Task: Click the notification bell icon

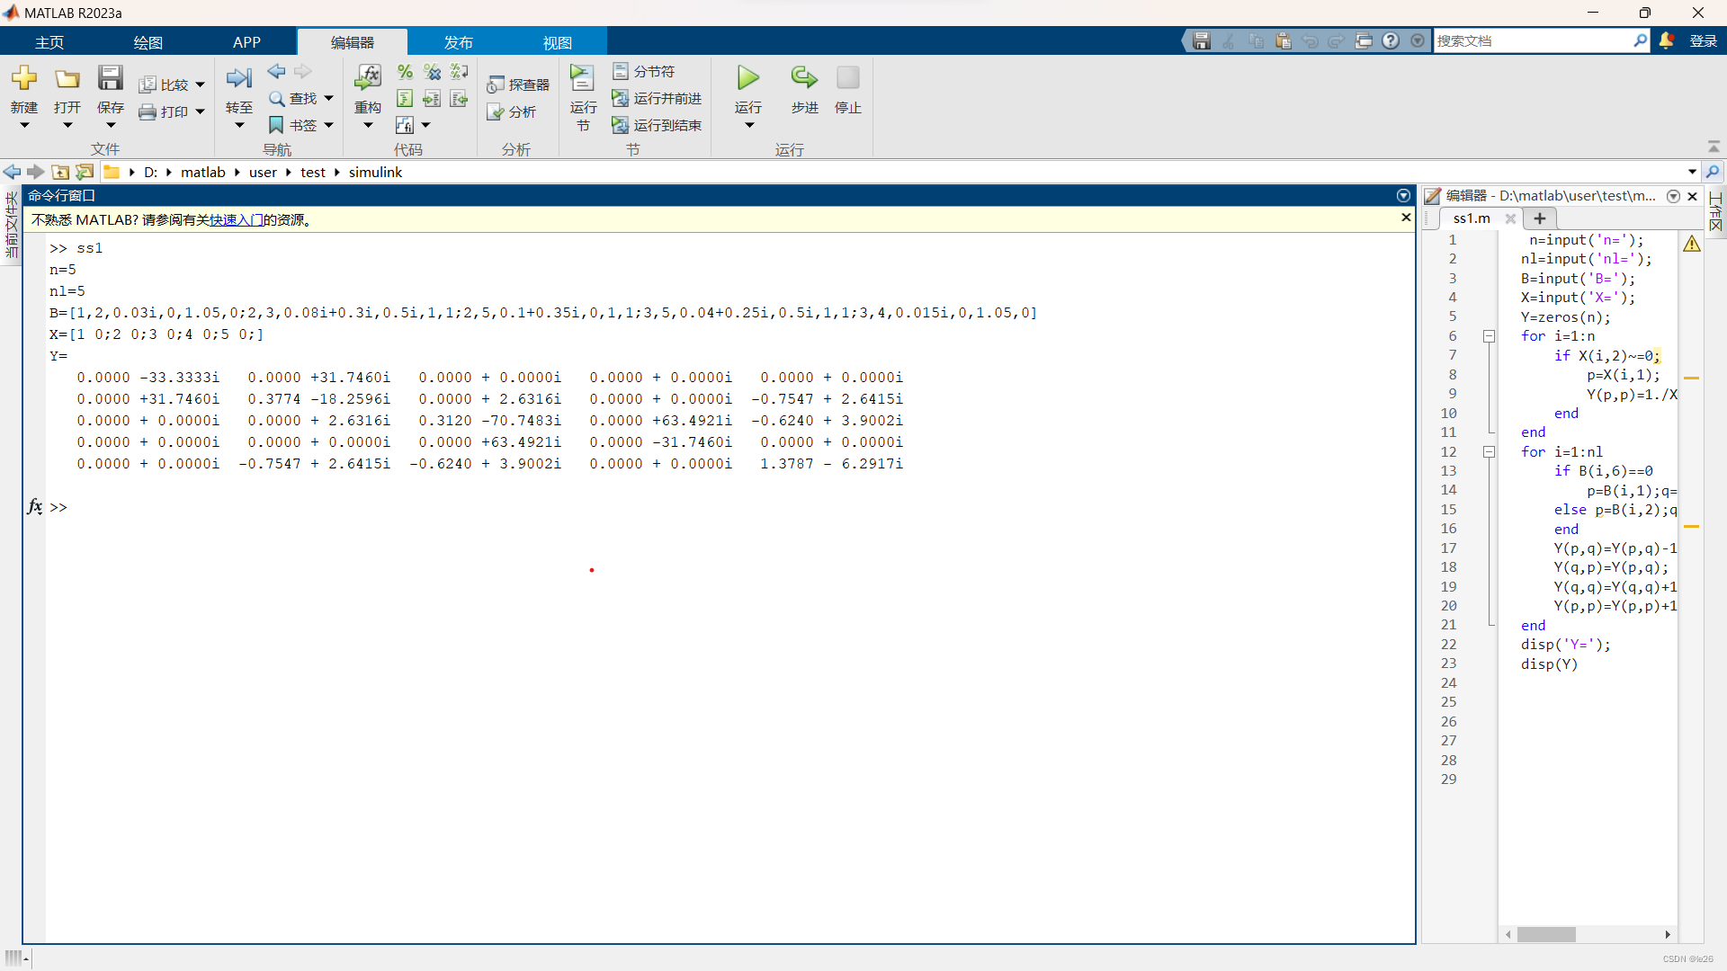Action: coord(1667,40)
